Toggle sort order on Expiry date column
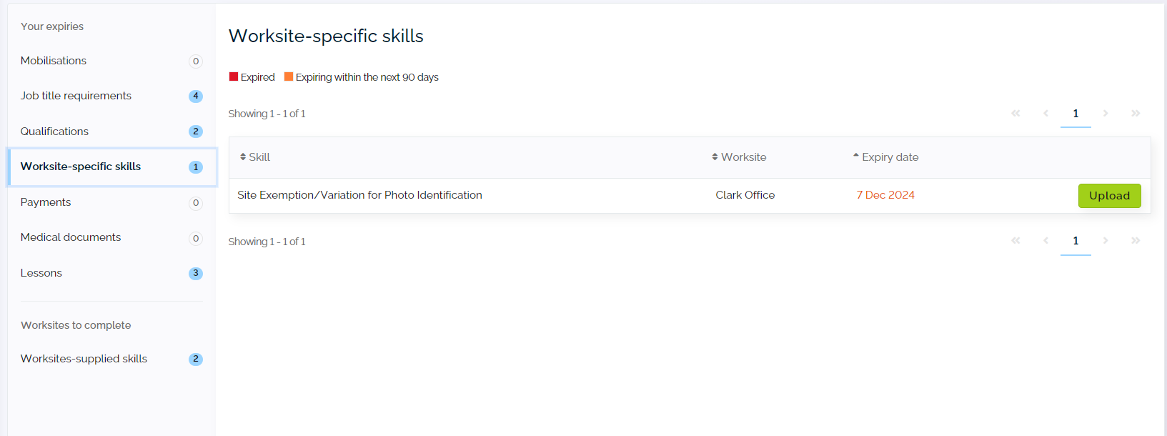The width and height of the screenshot is (1167, 436). [x=886, y=157]
